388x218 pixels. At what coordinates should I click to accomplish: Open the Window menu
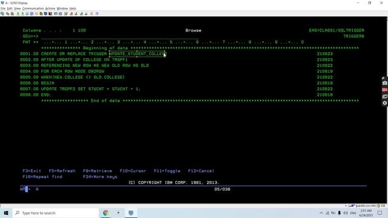[x=62, y=8]
